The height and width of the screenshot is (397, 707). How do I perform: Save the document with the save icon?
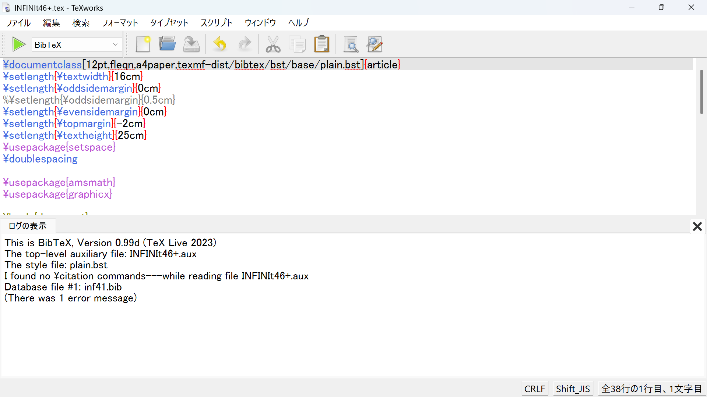coord(191,44)
